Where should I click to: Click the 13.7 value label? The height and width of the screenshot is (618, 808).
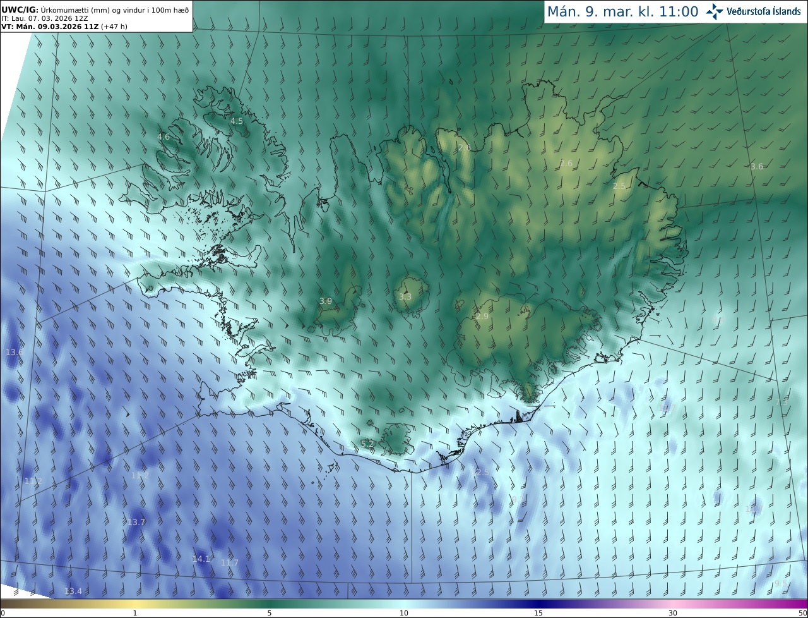pyautogui.click(x=136, y=522)
